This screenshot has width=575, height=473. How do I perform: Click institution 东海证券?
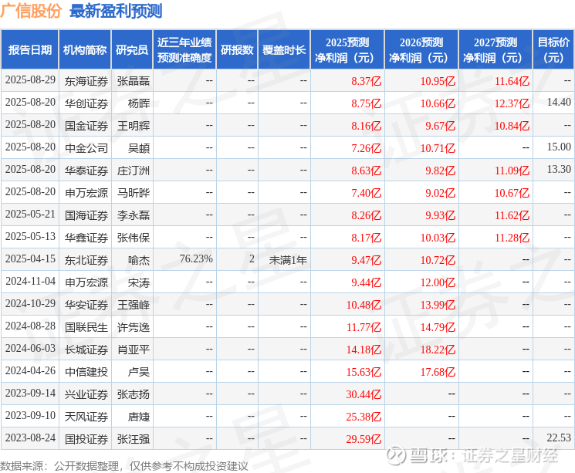(86, 81)
